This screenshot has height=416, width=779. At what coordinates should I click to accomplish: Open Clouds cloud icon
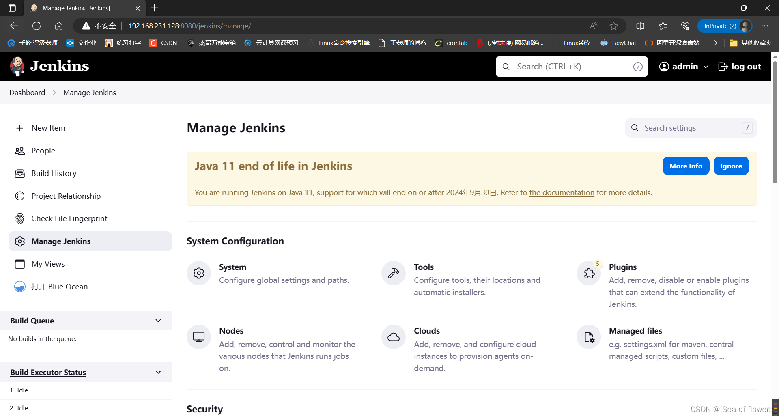[394, 337]
